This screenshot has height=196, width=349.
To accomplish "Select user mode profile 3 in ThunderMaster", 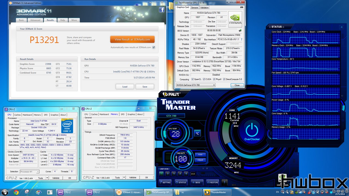I will click(x=174, y=174).
